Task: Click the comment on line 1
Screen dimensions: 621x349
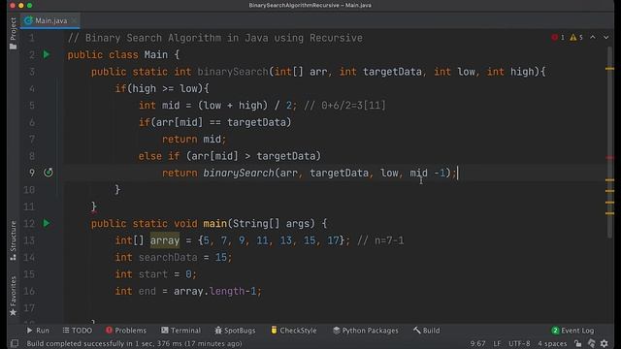Action: click(215, 38)
